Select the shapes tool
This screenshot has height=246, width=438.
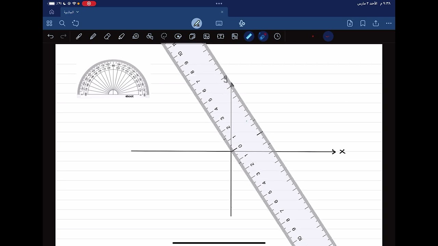[150, 36]
